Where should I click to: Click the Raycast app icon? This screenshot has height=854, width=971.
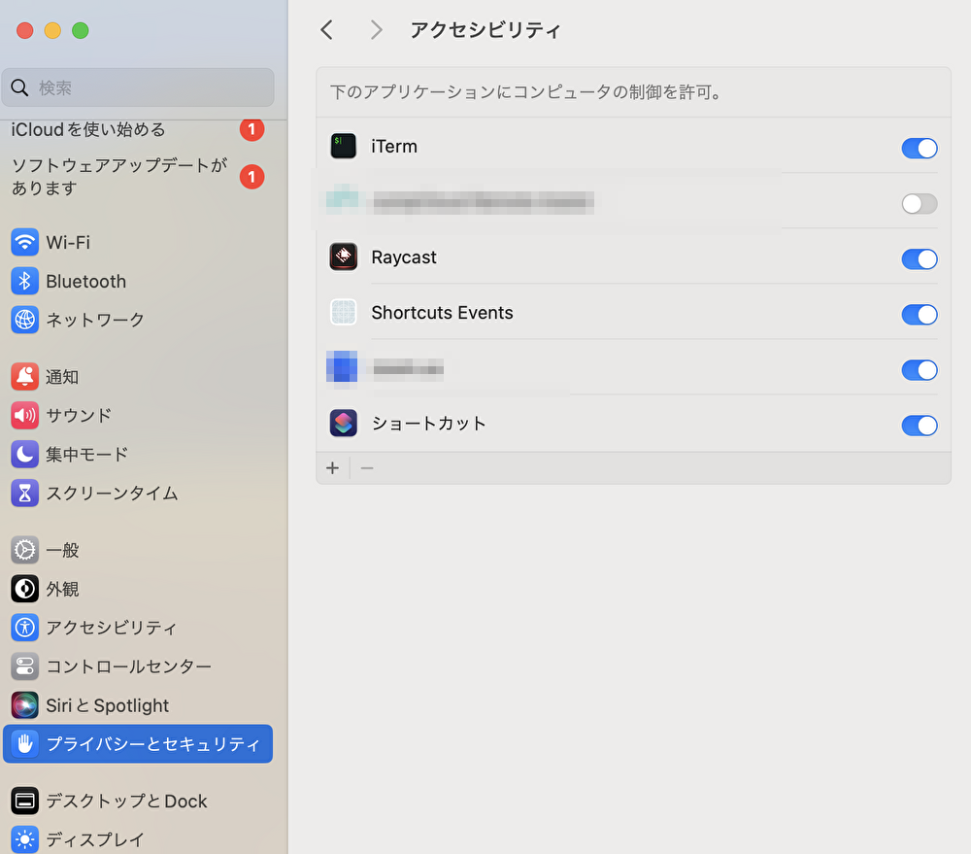coord(343,256)
